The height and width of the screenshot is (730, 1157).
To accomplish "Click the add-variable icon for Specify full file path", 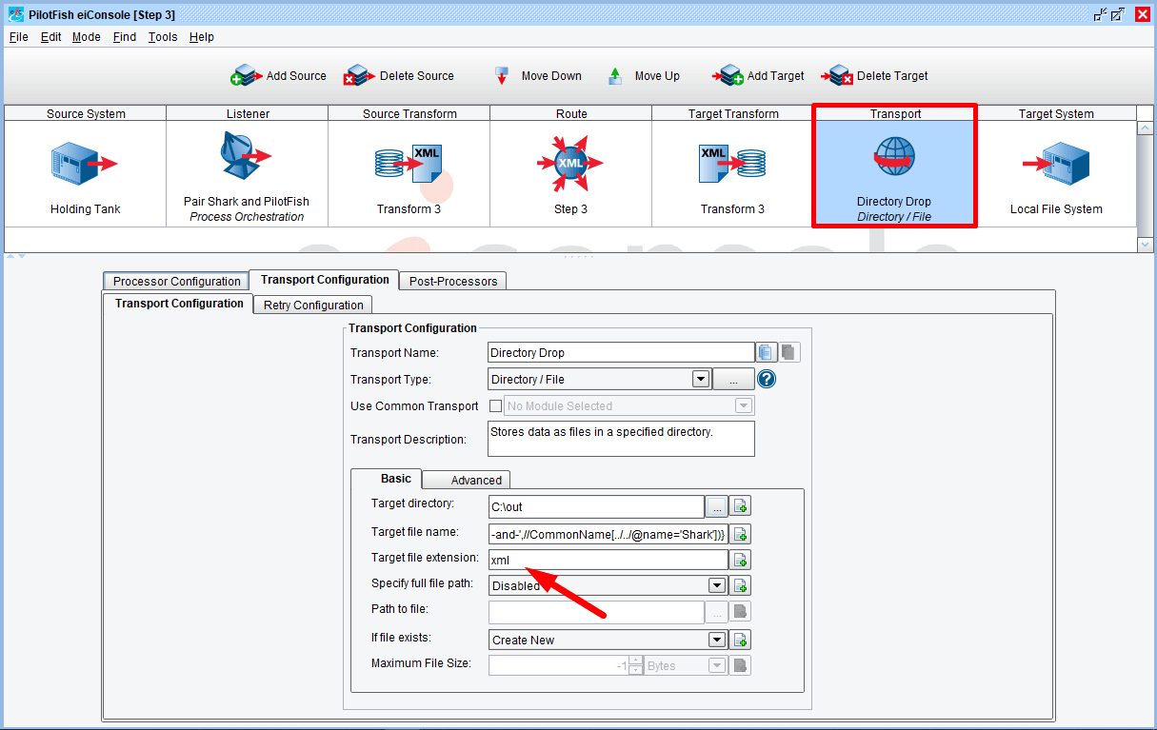I will 741,586.
